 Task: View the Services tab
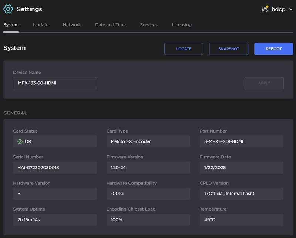[149, 25]
